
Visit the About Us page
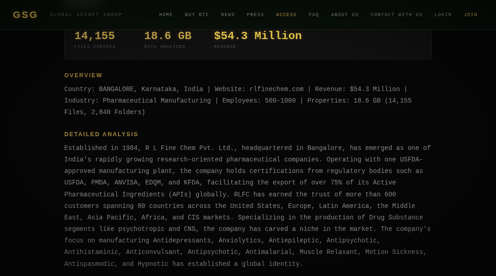click(345, 15)
